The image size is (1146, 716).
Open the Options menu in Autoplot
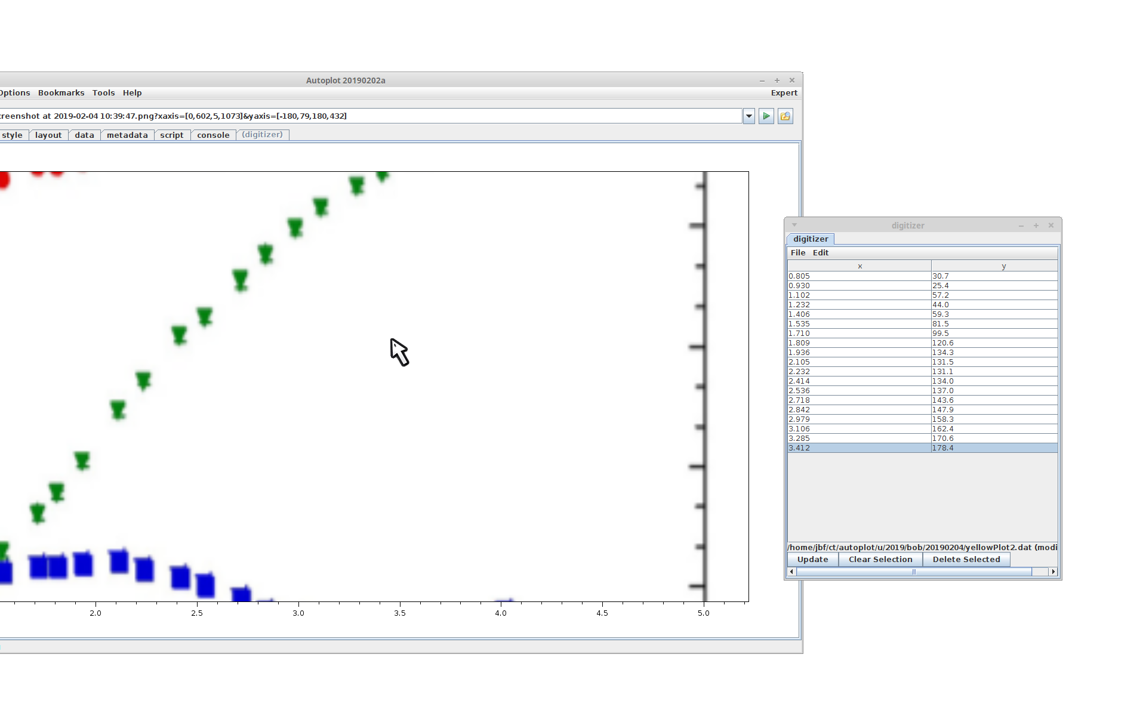click(x=14, y=93)
